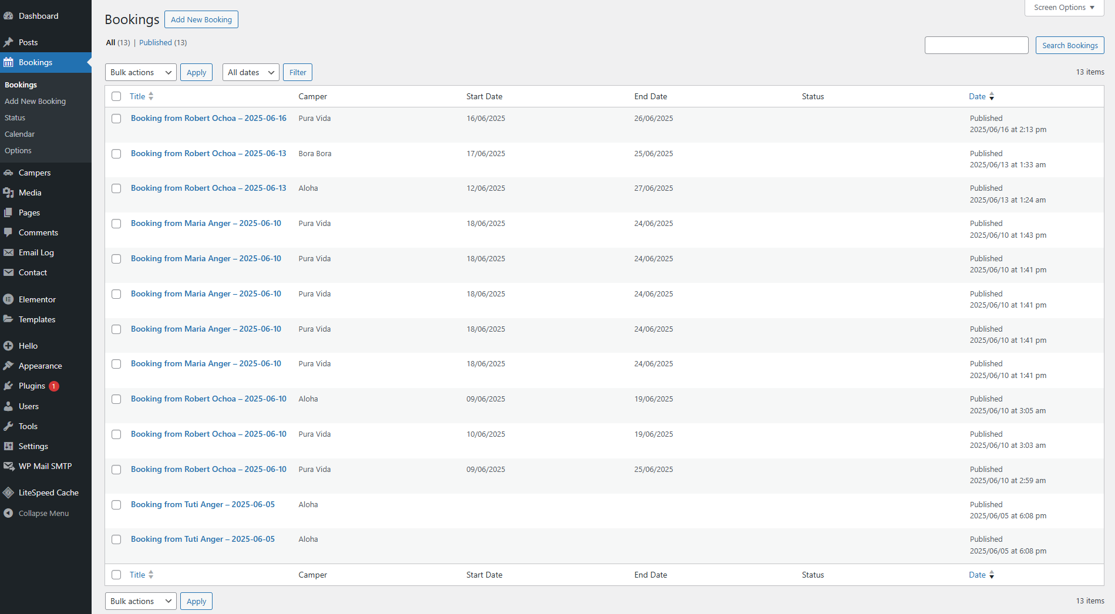Click the Collapse Menu arrow icon
The image size is (1115, 614).
click(8, 513)
